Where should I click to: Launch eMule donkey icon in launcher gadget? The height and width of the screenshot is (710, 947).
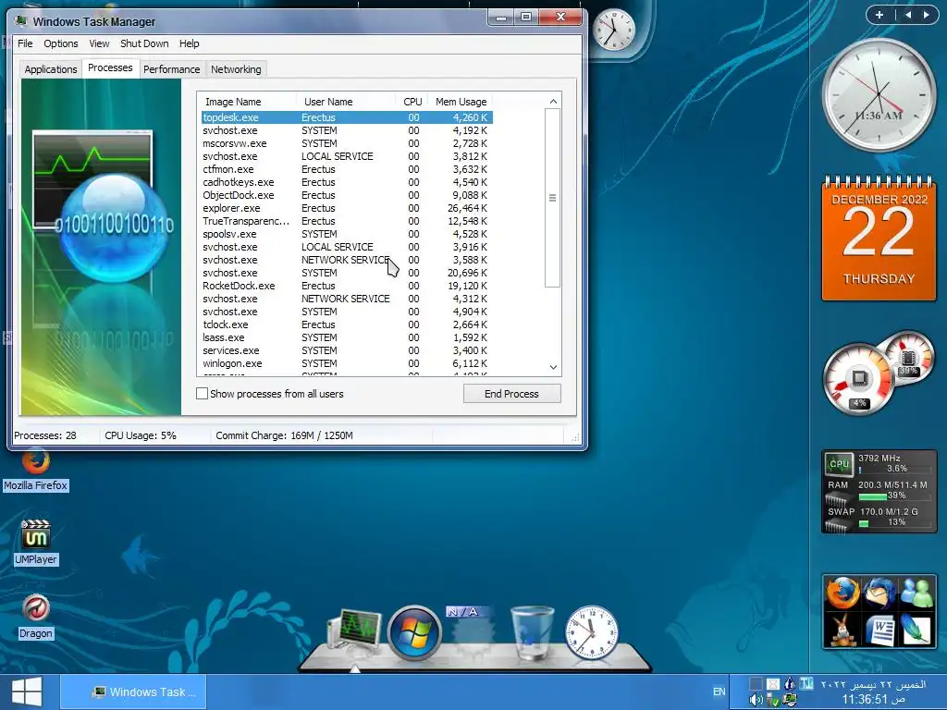842,630
